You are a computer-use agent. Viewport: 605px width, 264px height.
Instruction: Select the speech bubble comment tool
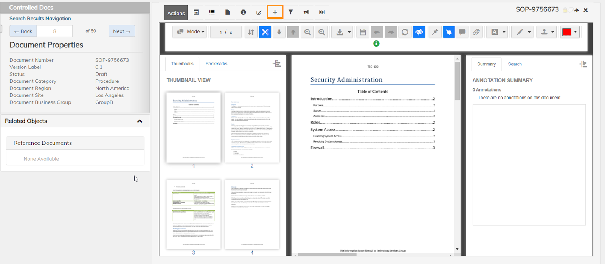click(462, 32)
